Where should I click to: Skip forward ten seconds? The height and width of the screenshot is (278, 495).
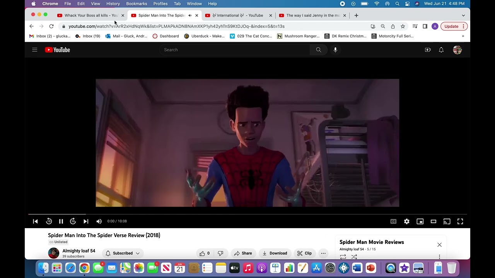(x=73, y=221)
